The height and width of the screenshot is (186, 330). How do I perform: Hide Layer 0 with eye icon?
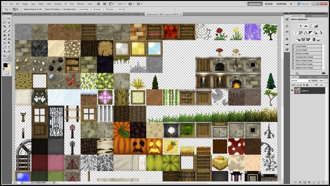pos(292,90)
